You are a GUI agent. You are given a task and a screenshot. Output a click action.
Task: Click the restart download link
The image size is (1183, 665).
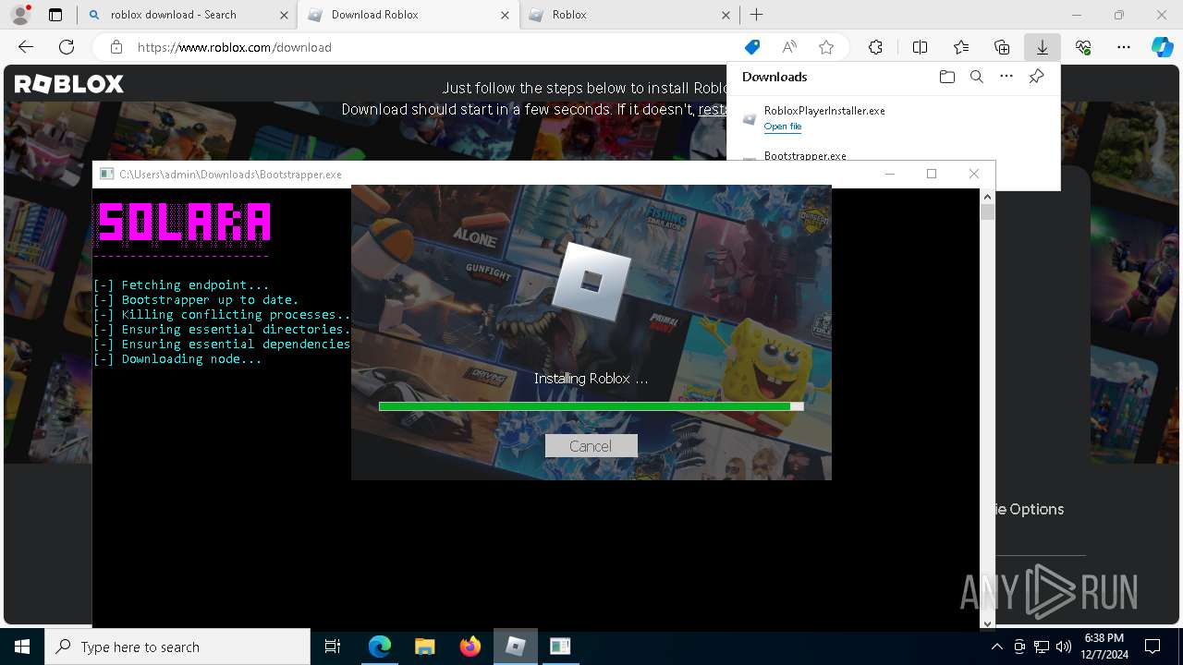pos(713,109)
